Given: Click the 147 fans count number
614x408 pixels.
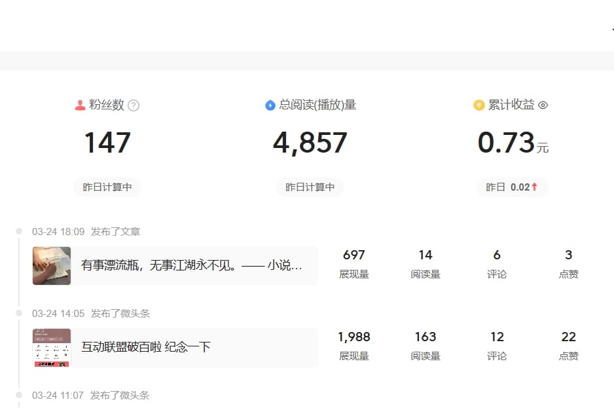Looking at the screenshot, I should coord(107,143).
